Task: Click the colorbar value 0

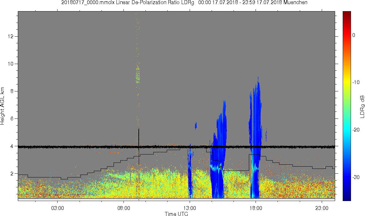Action: (x=354, y=35)
